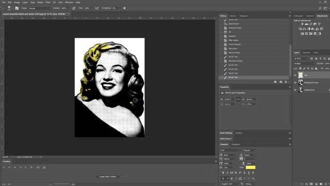Open the Smoothing value dropdown

coord(120,8)
